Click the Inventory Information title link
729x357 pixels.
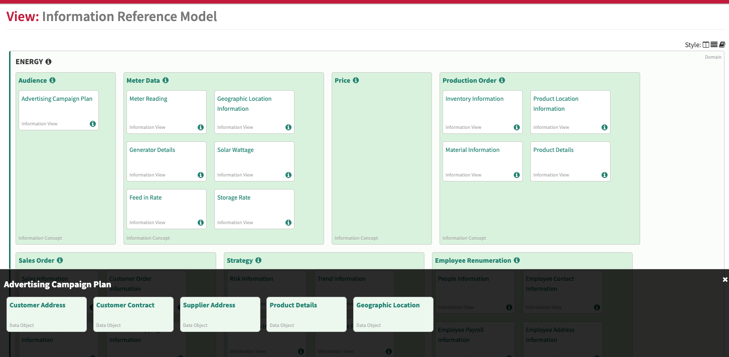coord(475,99)
